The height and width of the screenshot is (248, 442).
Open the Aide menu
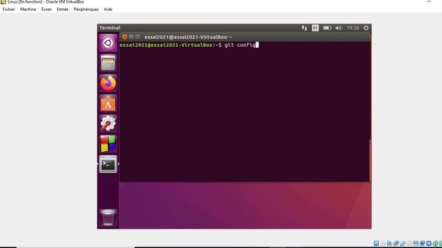point(108,9)
